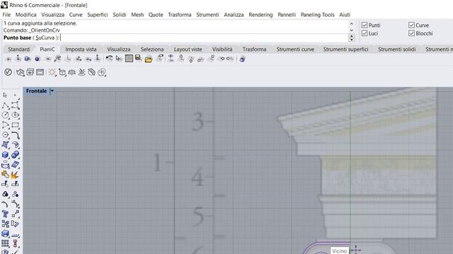Switch to the Standard toolbar tab
Screen dimensions: 453x254
(x=19, y=49)
